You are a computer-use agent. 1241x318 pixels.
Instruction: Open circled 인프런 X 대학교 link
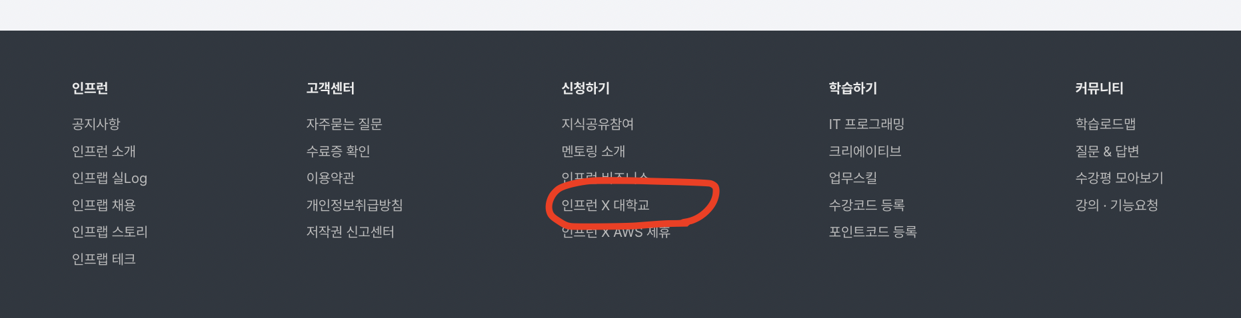click(605, 205)
